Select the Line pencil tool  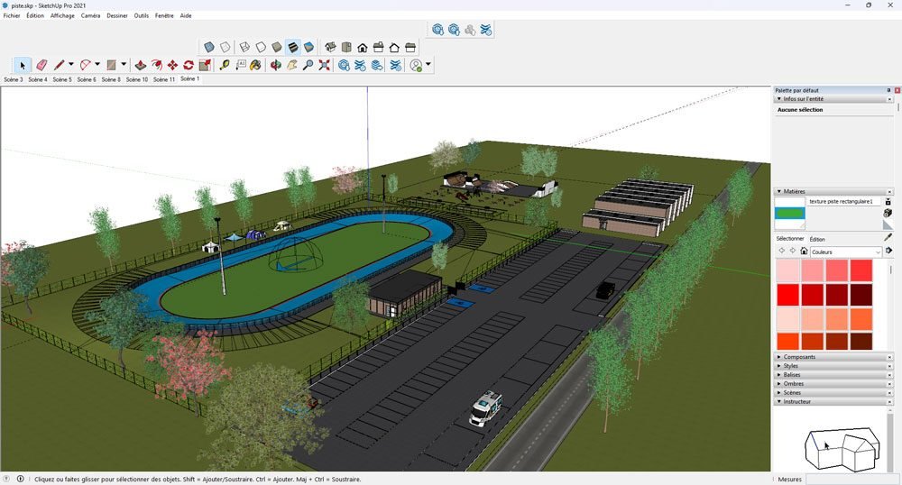[x=59, y=65]
